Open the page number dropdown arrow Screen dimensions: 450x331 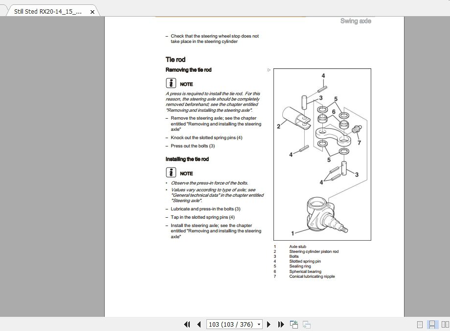[259, 325]
